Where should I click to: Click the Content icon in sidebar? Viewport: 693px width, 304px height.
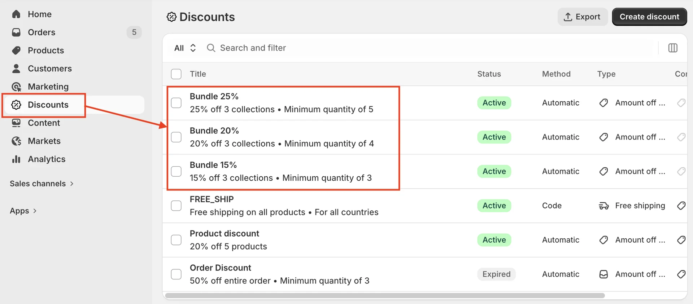pyautogui.click(x=16, y=123)
